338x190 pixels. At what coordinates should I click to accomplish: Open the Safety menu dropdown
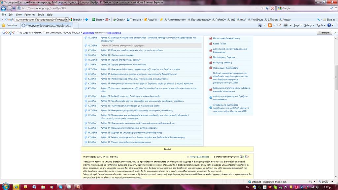(x=309, y=25)
